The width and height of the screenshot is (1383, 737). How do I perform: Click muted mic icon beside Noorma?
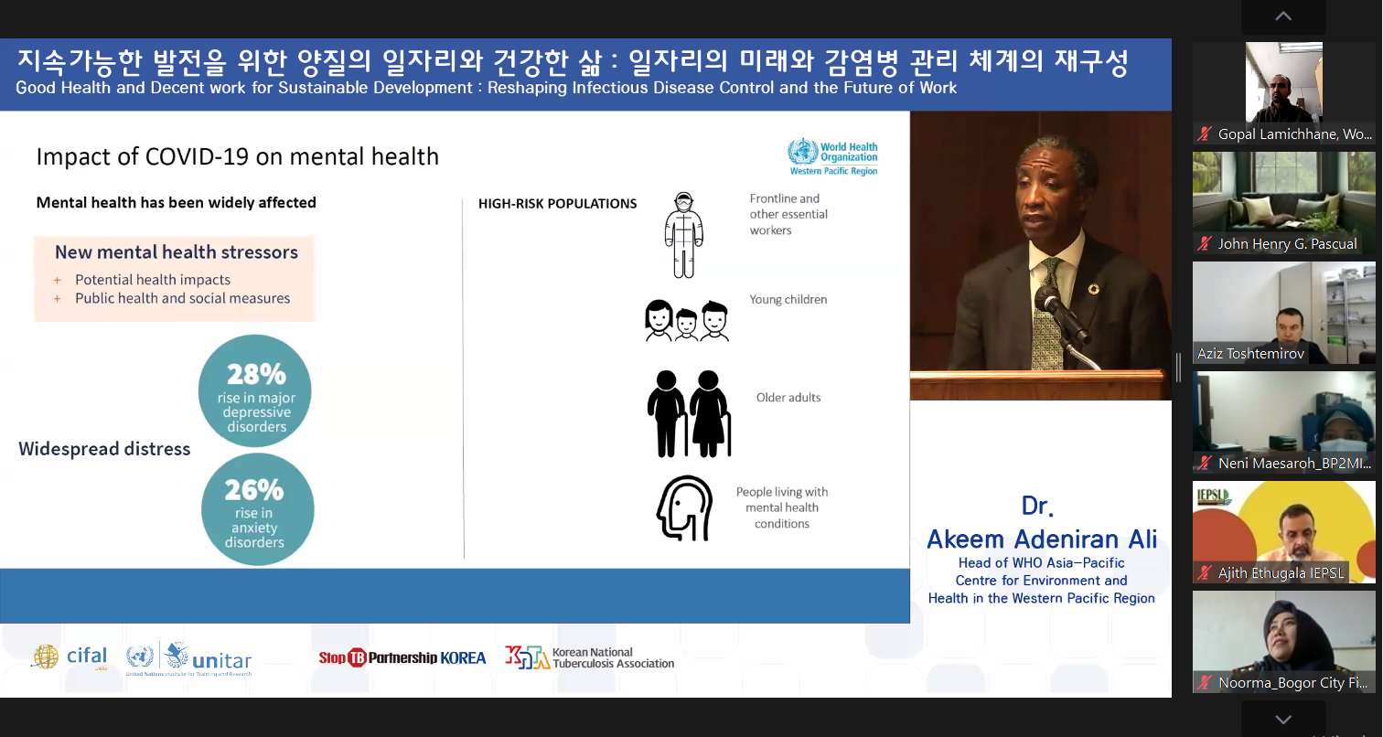coord(1206,683)
